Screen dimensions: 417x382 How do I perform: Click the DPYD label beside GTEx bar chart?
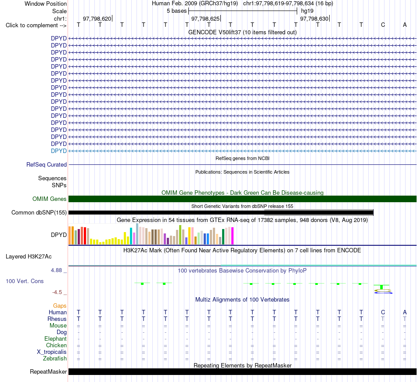[x=59, y=235]
